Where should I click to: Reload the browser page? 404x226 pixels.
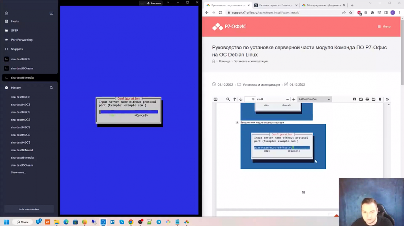pos(220,13)
